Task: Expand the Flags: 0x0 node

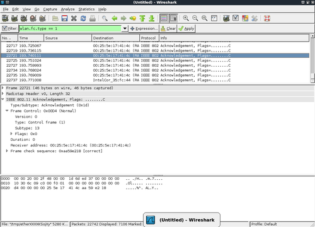Action: click(x=11, y=133)
